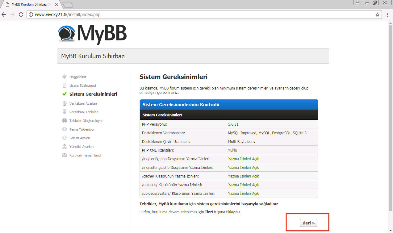Click Yazma İzinleri Açık for /cache/
Screen dimensions: 393x234
(x=244, y=176)
